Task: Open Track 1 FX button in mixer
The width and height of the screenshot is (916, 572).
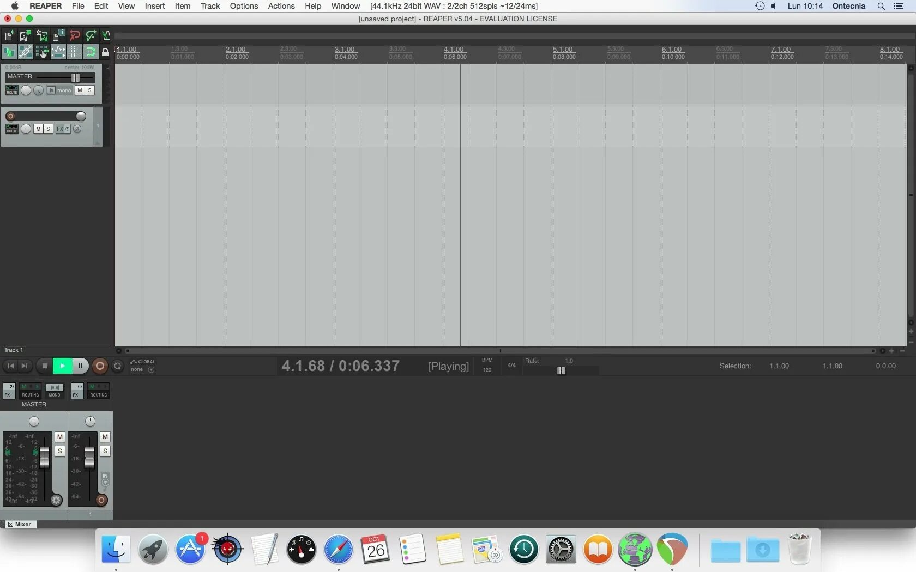Action: pos(77,391)
